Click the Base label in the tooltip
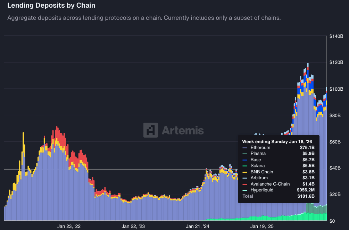The height and width of the screenshot is (230, 349). point(256,160)
